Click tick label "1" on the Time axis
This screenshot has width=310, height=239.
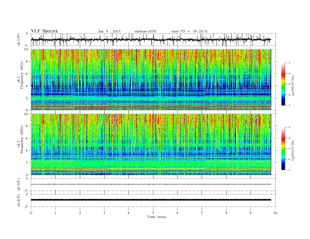pyautogui.click(x=55, y=213)
